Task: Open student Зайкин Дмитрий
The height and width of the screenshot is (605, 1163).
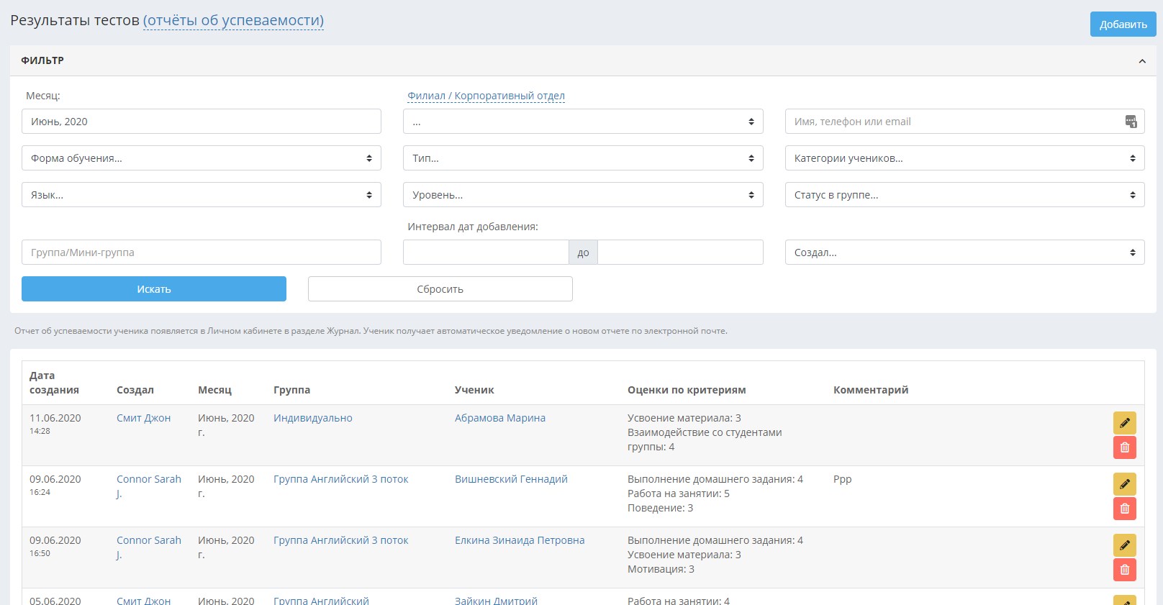Action: (x=496, y=601)
